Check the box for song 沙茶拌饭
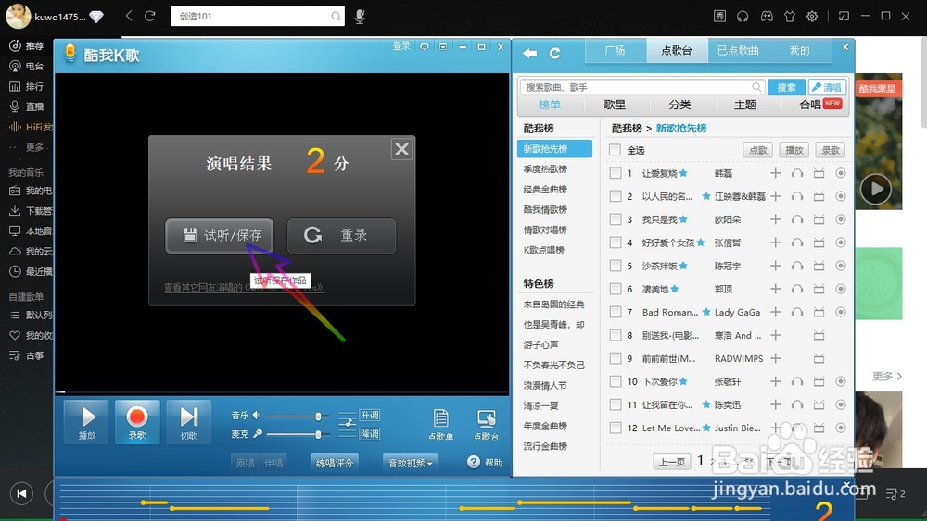This screenshot has width=927, height=521. click(616, 266)
